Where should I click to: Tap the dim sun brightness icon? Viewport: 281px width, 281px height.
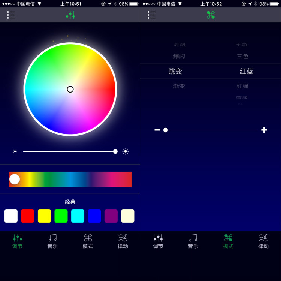point(15,152)
